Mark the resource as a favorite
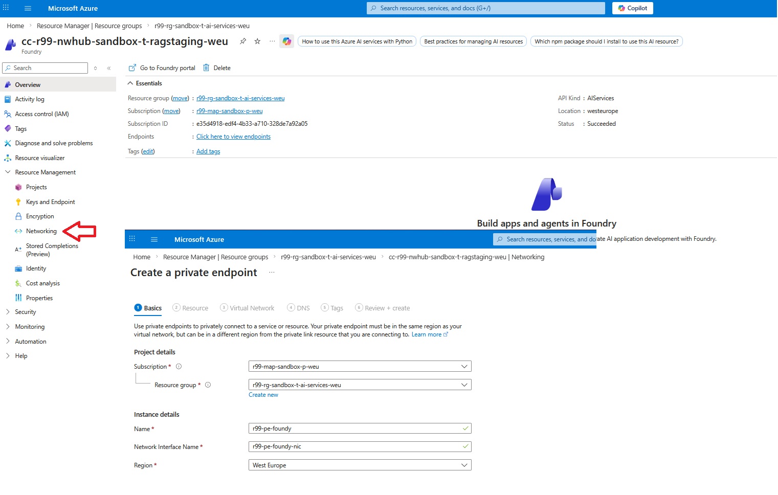This screenshot has width=778, height=495. click(257, 41)
